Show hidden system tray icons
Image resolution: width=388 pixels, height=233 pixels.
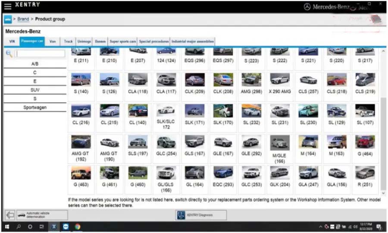point(320,227)
